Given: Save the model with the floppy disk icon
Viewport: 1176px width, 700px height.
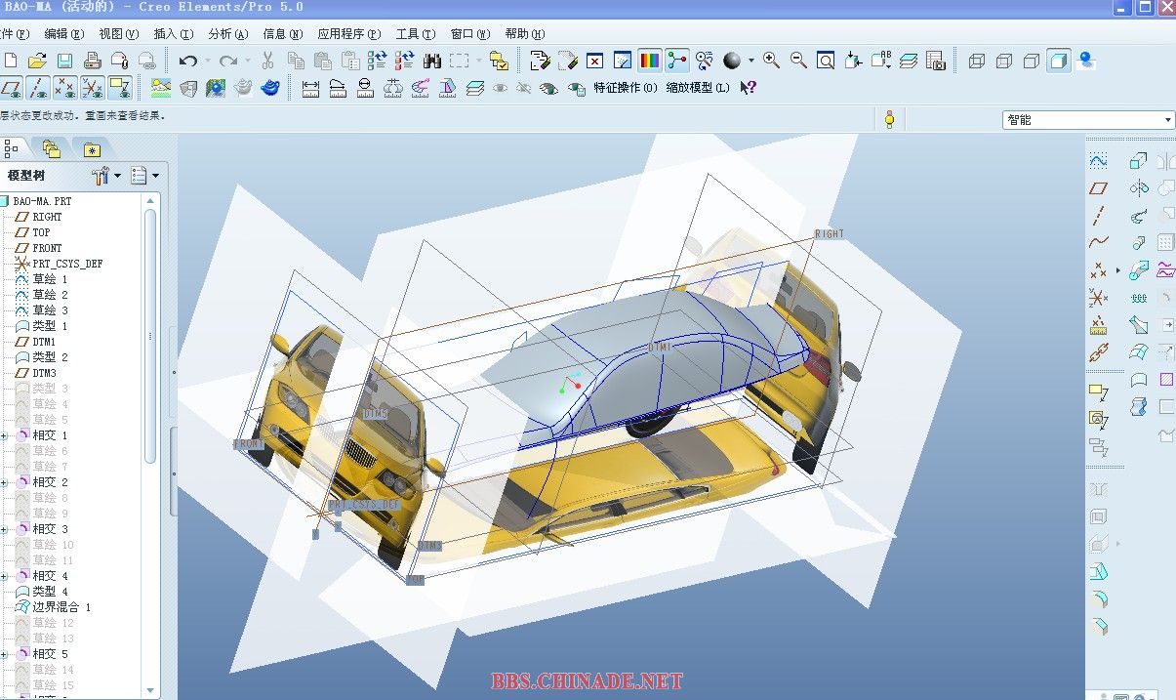Looking at the screenshot, I should [64, 61].
